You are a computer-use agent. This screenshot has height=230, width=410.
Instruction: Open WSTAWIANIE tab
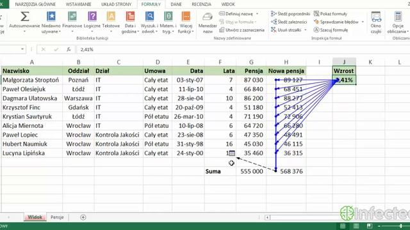click(x=78, y=4)
